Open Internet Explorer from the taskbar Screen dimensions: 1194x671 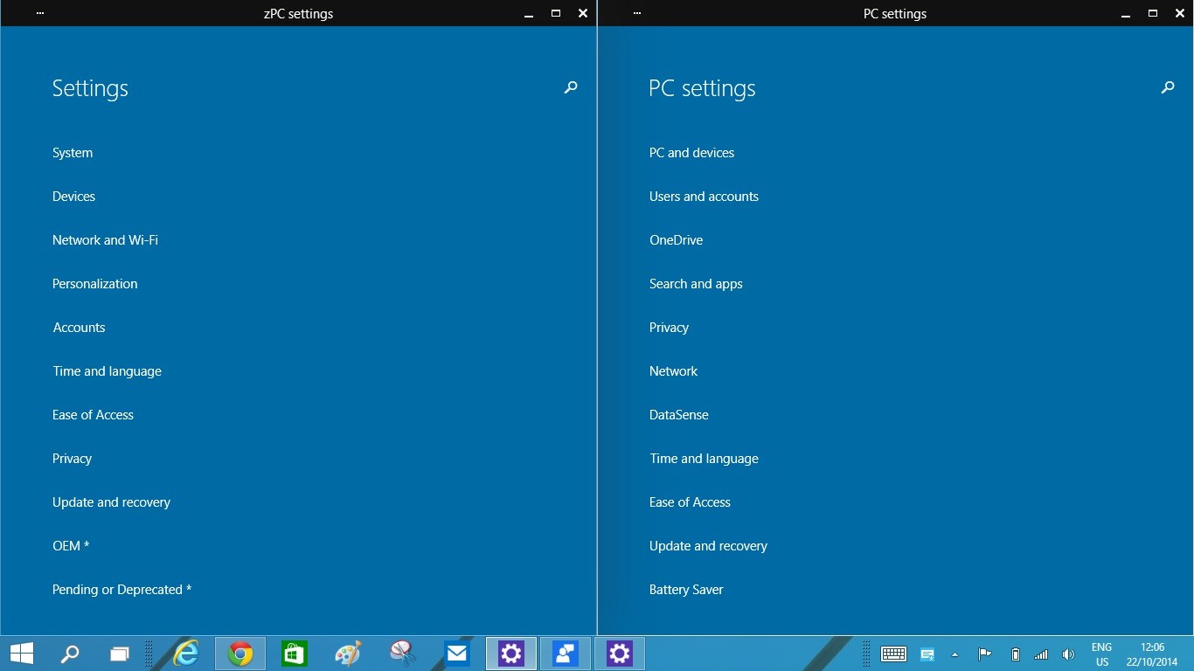coord(184,653)
